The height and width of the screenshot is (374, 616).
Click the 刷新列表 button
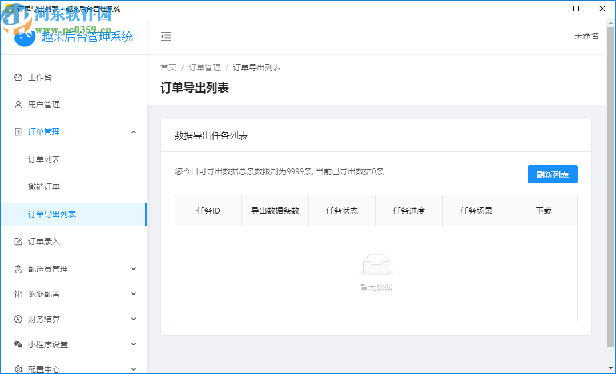click(551, 174)
